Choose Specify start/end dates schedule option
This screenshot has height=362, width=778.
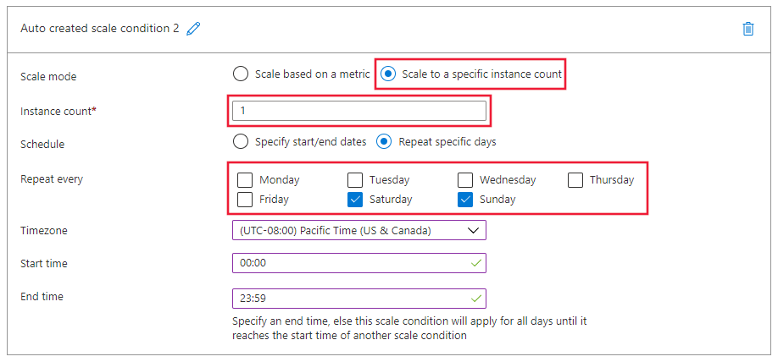click(x=241, y=141)
